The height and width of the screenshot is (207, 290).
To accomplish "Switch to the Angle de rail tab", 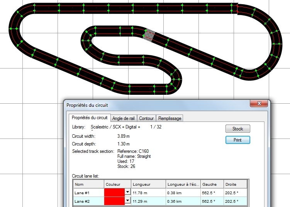I will (124, 118).
